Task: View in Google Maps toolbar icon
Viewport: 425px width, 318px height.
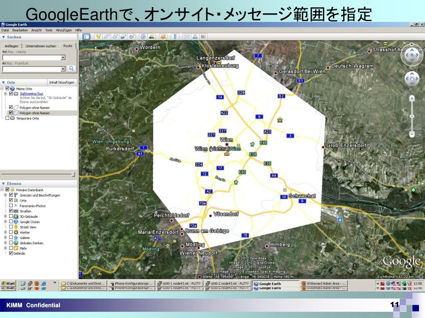Action: click(203, 36)
